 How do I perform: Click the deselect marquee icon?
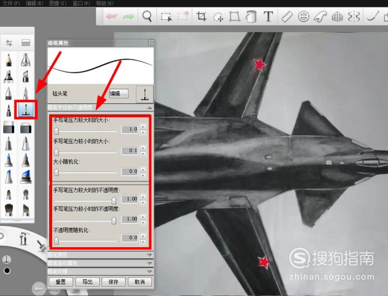click(x=183, y=16)
